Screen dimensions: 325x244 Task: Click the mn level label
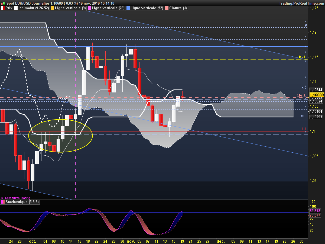pos(304,115)
